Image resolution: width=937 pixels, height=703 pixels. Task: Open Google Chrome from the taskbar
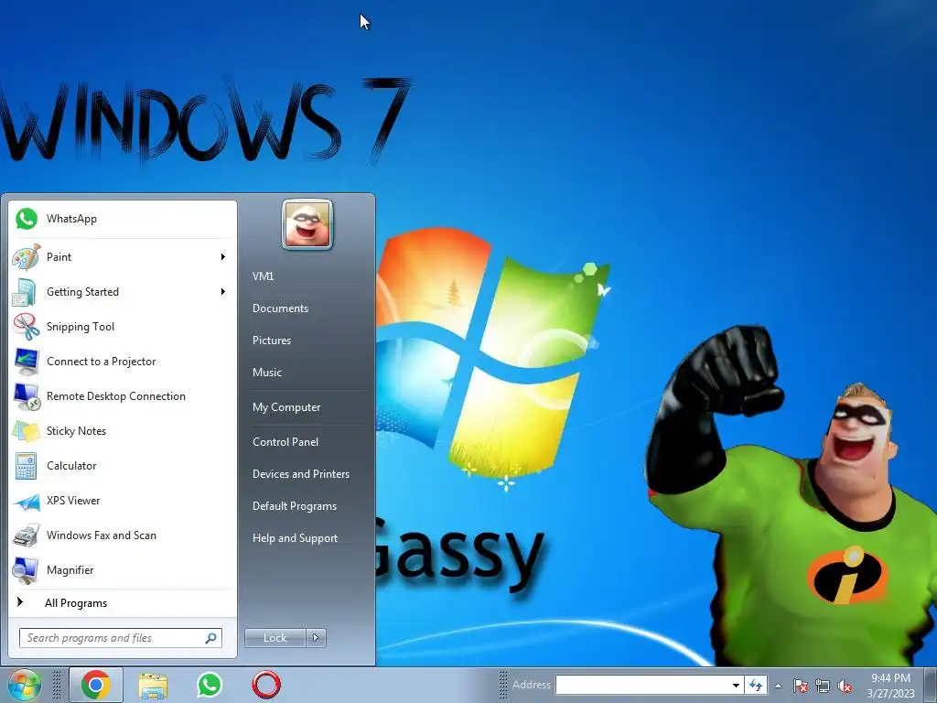tap(95, 685)
